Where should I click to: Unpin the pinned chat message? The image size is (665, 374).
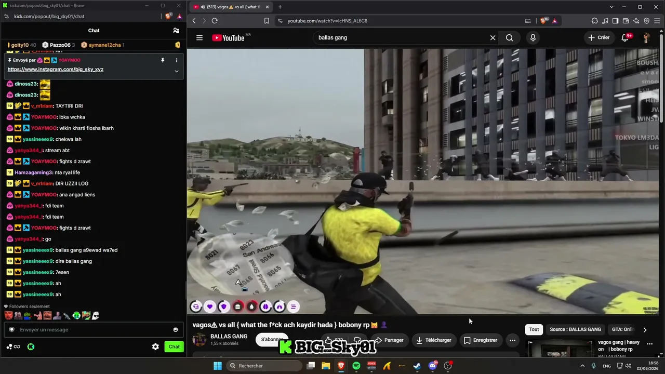click(163, 60)
